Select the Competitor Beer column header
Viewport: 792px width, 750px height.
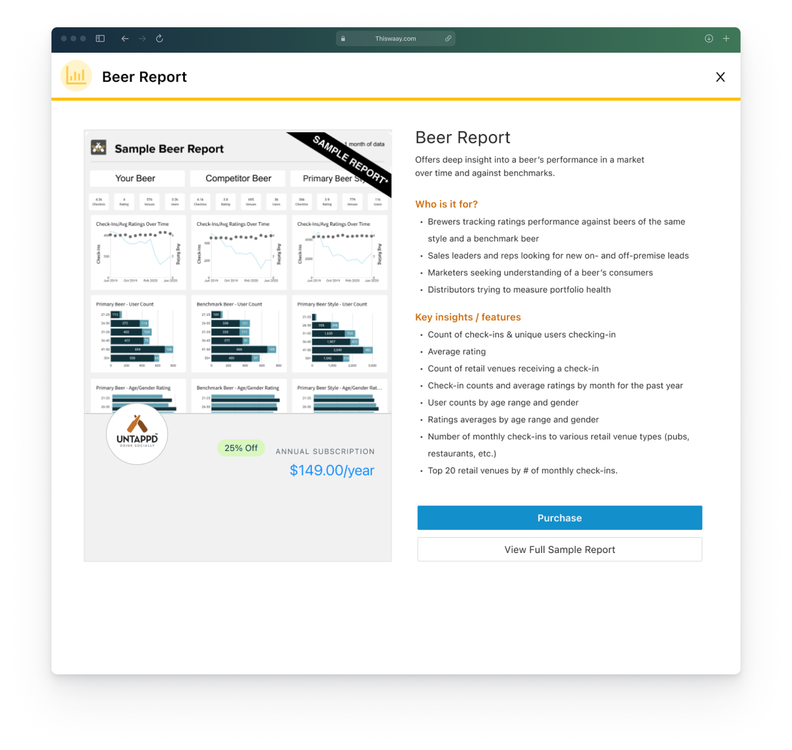click(x=238, y=178)
